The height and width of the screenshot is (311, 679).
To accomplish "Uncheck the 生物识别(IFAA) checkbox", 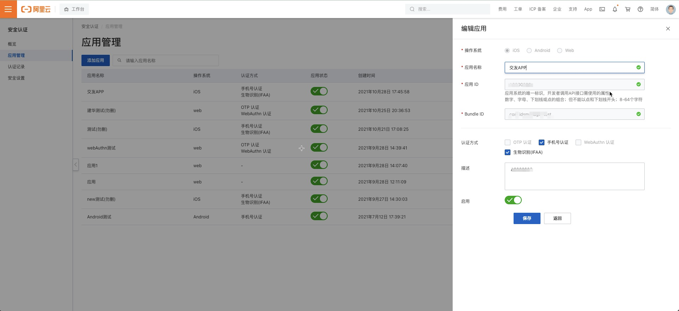I will click(x=508, y=152).
